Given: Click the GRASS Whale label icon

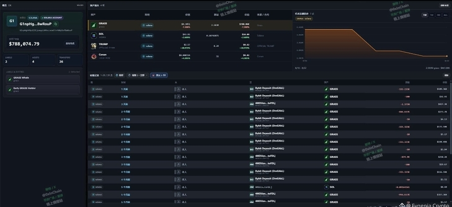Looking at the screenshot, I should click(x=10, y=79).
